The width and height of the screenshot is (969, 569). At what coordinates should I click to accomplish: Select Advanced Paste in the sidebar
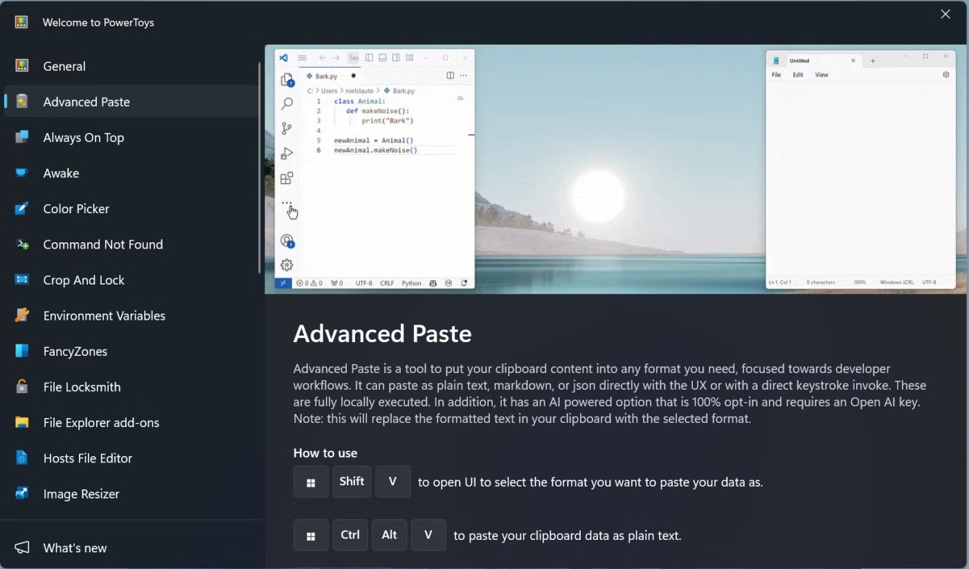coord(87,102)
